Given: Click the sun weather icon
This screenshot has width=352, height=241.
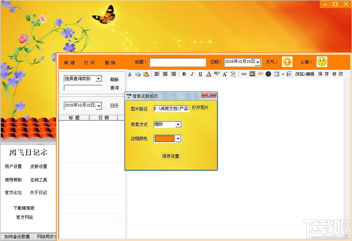Looking at the screenshot, I should [x=287, y=62].
